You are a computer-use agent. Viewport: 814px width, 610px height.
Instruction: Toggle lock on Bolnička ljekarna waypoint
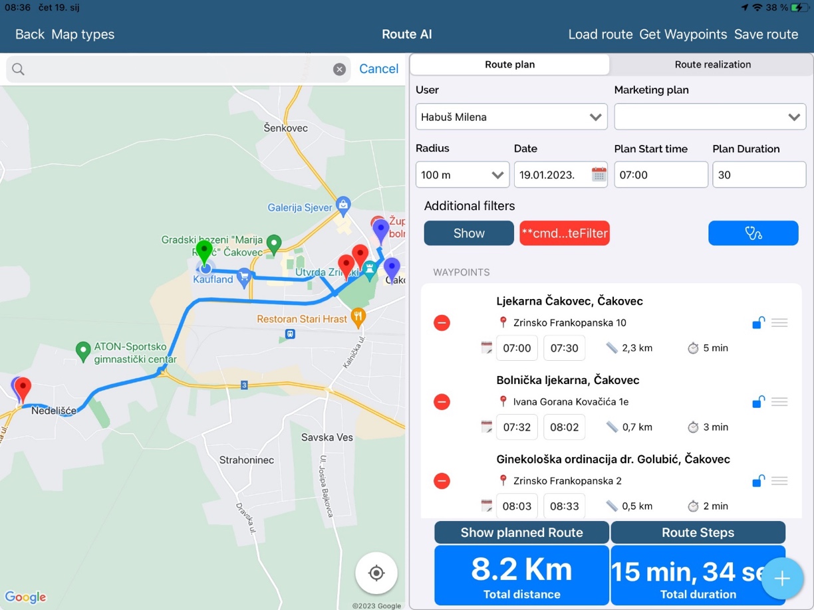[758, 402]
